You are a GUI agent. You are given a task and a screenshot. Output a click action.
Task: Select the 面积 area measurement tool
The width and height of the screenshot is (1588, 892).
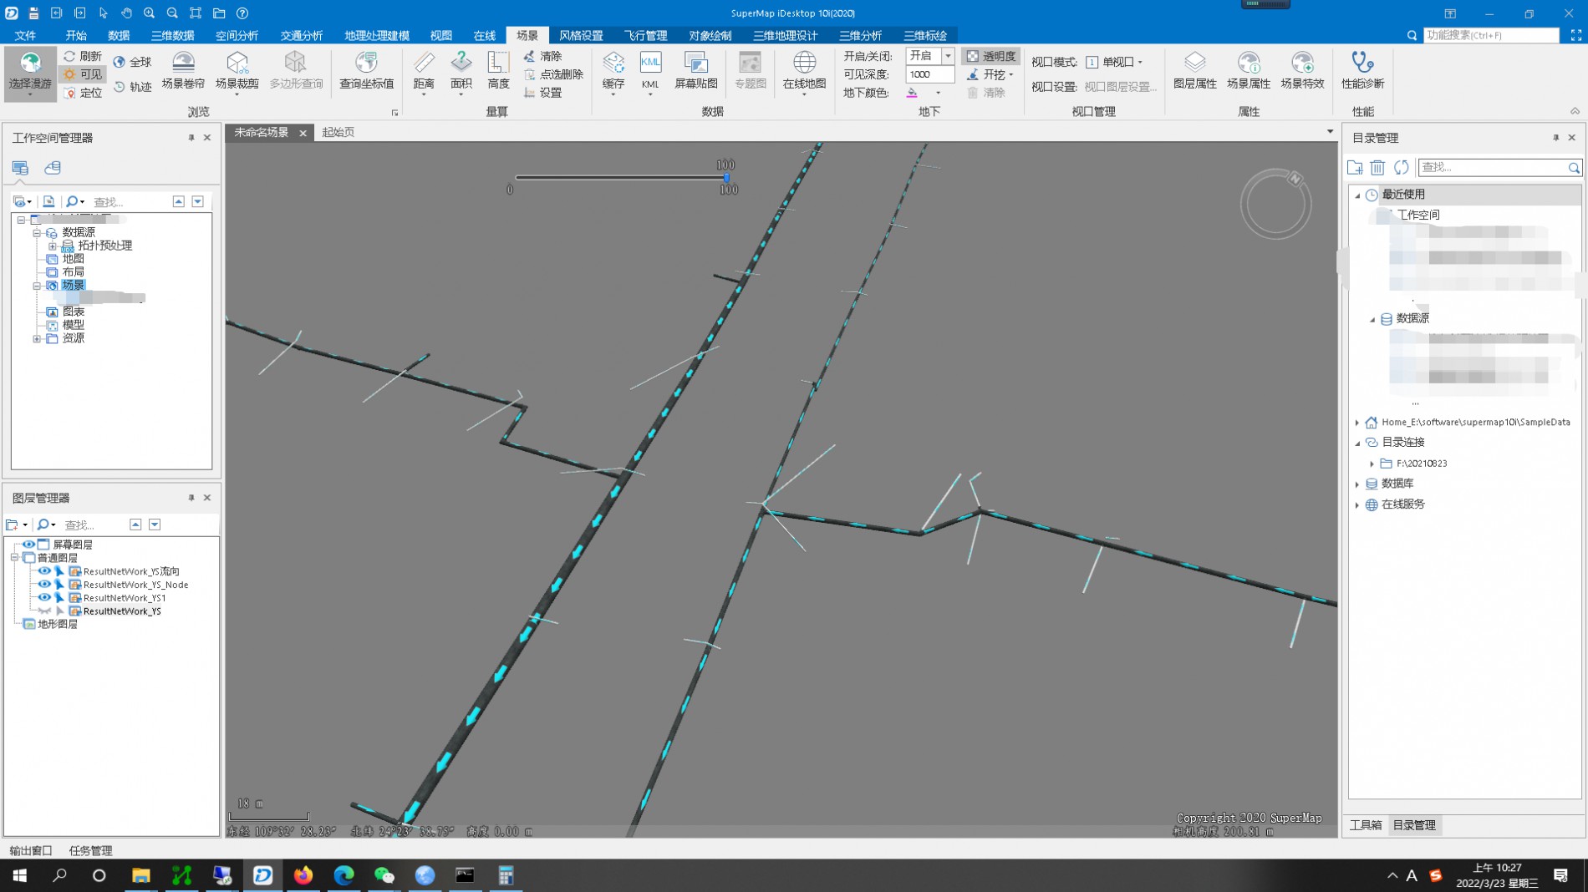coord(461,70)
